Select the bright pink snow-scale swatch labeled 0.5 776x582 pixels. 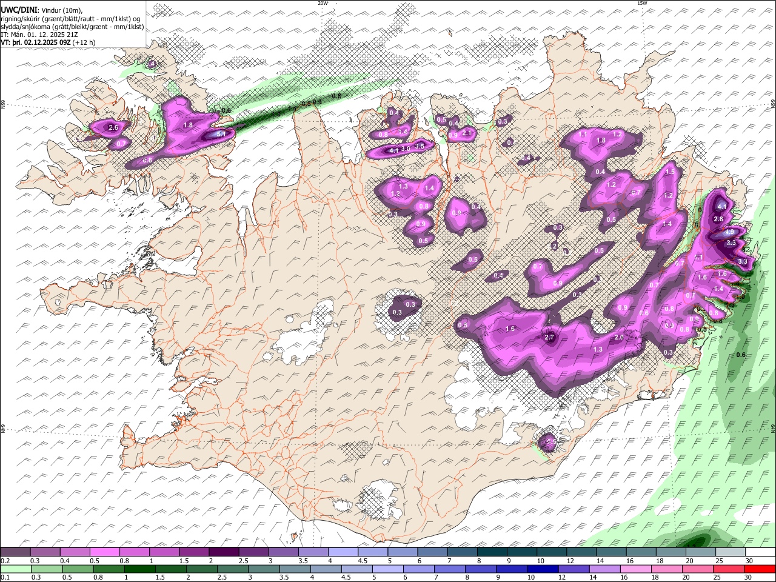pos(105,552)
